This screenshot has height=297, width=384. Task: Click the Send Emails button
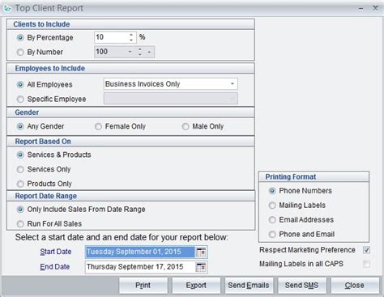pyautogui.click(x=249, y=286)
